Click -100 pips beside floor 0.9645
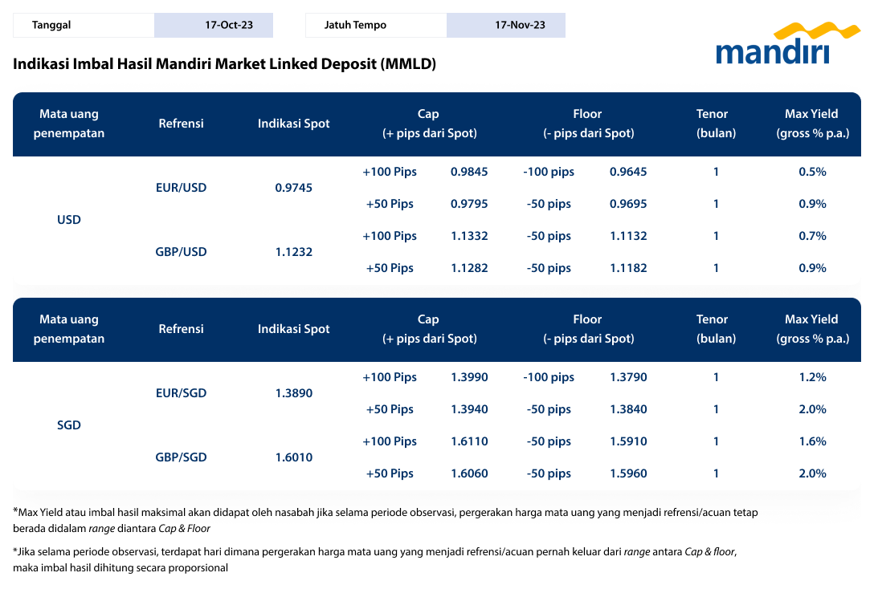Viewport: 874px width, 589px height. click(549, 172)
